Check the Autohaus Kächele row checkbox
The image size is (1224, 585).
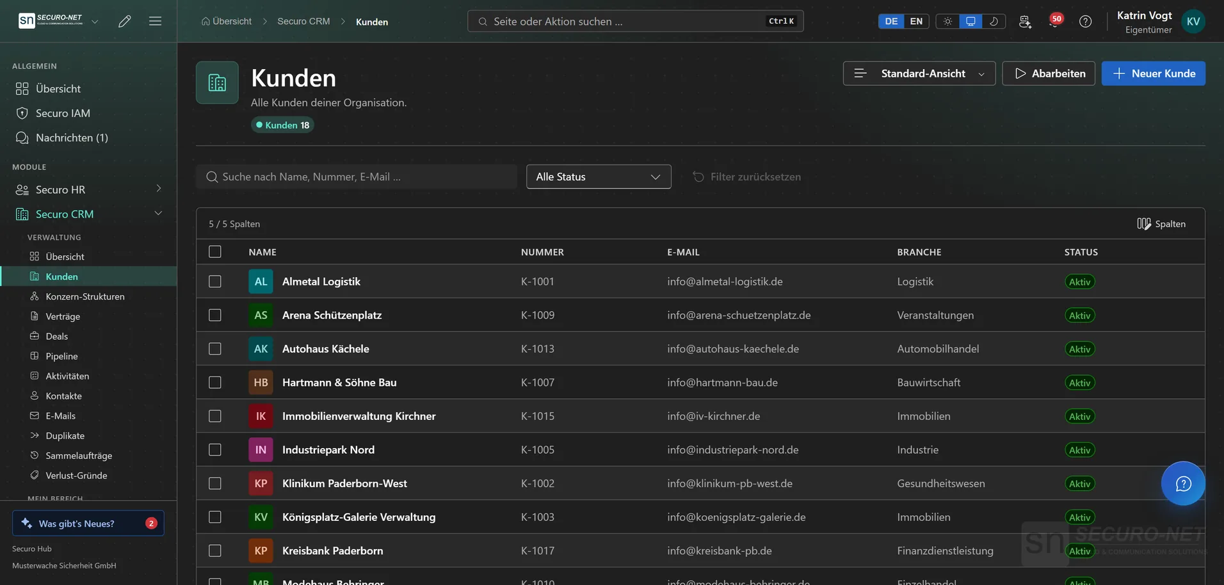click(215, 349)
